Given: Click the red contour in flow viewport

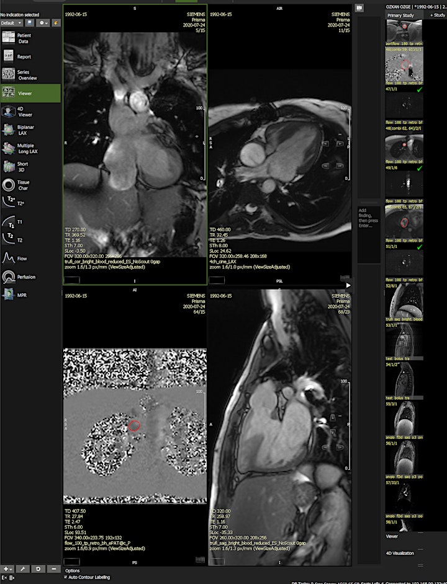Looking at the screenshot, I should (134, 425).
